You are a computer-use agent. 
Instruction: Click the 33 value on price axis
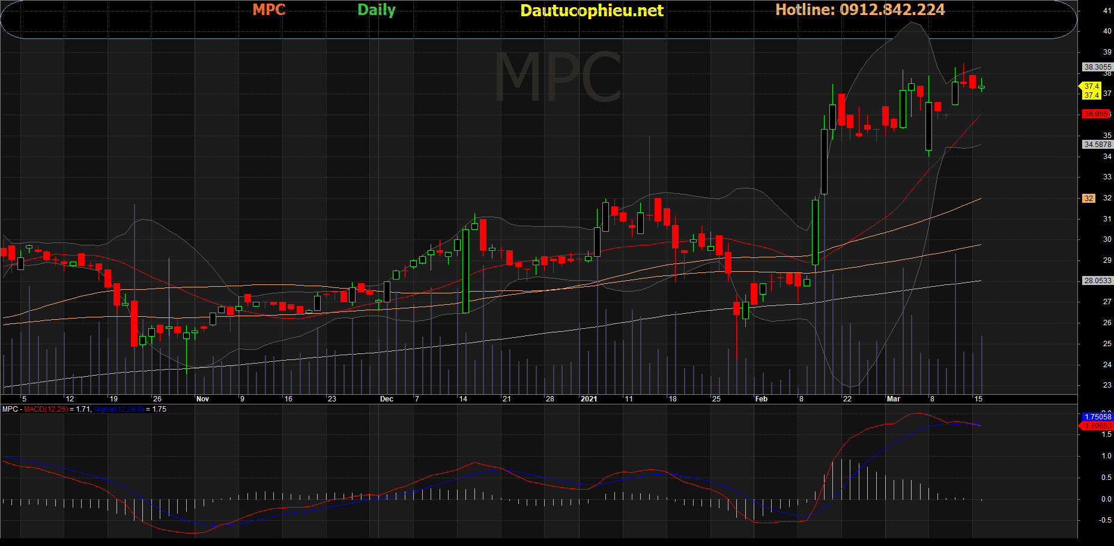click(1107, 177)
